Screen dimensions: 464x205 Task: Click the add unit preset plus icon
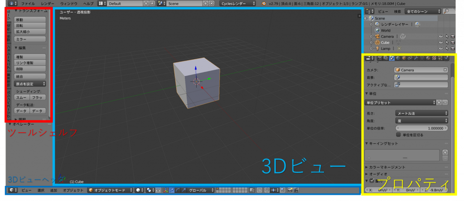(x=439, y=103)
